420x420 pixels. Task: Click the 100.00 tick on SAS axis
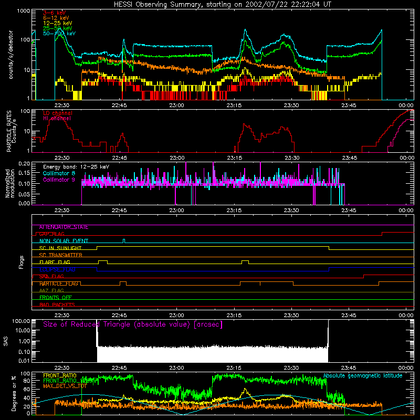coord(21,321)
